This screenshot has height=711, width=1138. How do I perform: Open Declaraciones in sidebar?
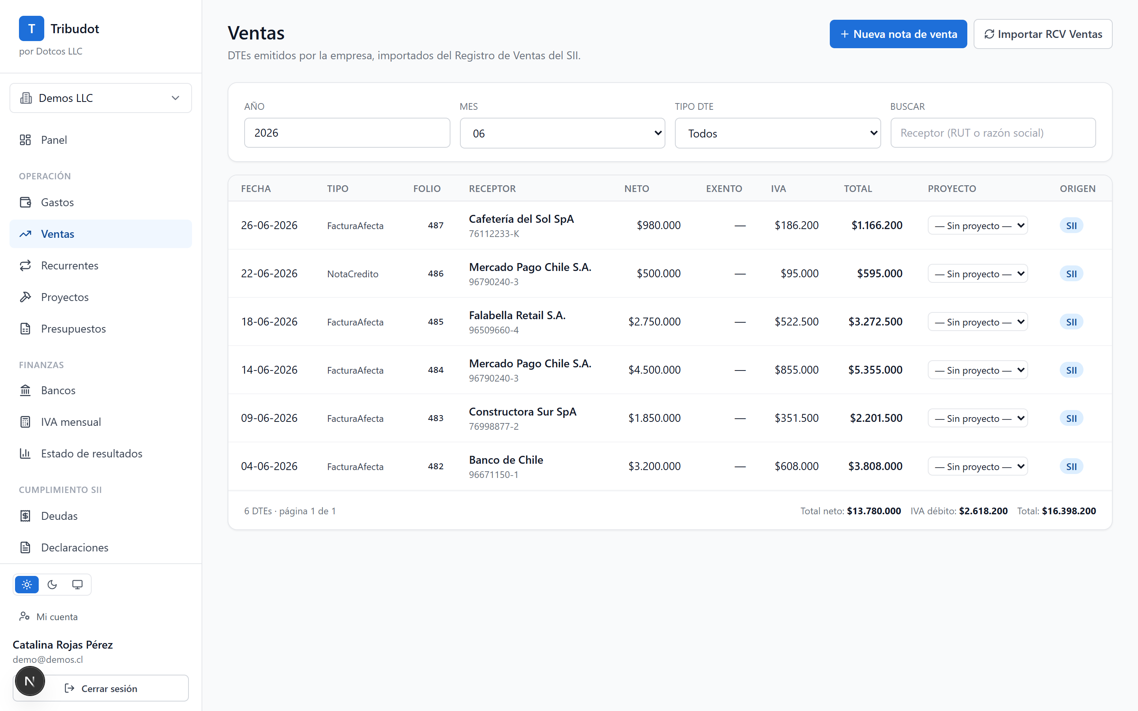coord(101,547)
